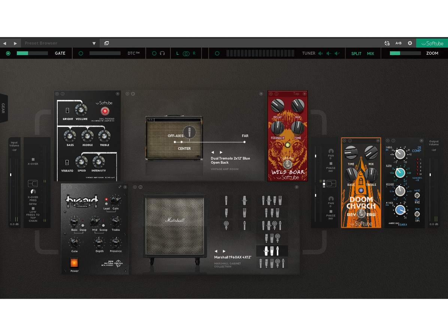This screenshot has height=336, width=448.
Task: Select the five-mic preset in bottom row
Action: (x=272, y=263)
